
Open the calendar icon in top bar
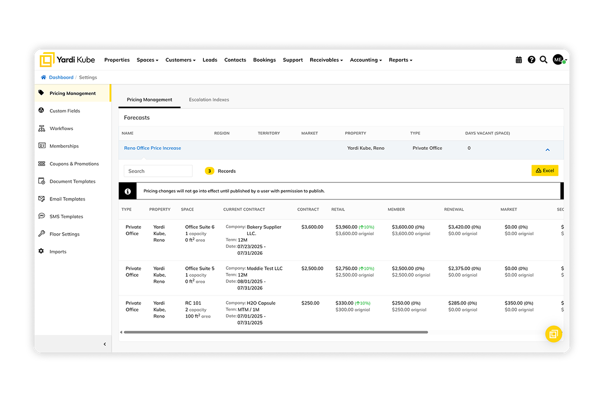[x=519, y=60]
